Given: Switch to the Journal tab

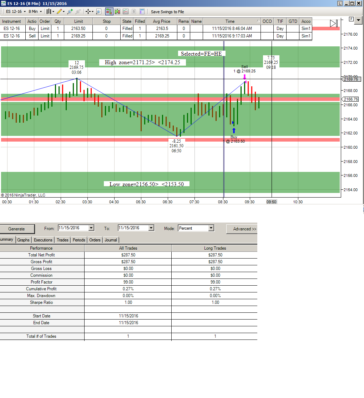Looking at the screenshot, I should 111,240.
